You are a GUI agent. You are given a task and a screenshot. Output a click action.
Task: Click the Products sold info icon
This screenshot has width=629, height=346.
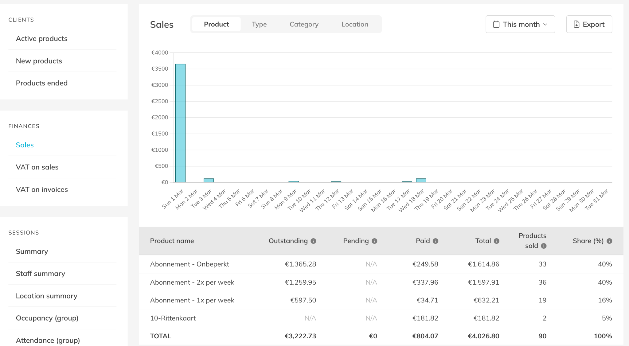click(544, 246)
